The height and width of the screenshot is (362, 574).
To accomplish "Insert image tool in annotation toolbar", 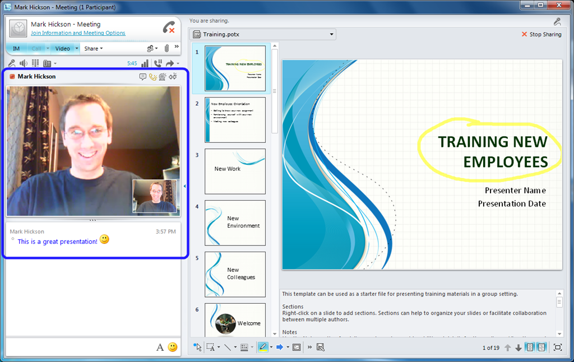I will click(x=320, y=347).
